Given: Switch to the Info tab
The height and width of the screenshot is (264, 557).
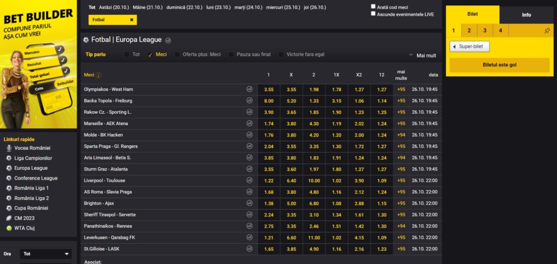Looking at the screenshot, I should tap(526, 15).
